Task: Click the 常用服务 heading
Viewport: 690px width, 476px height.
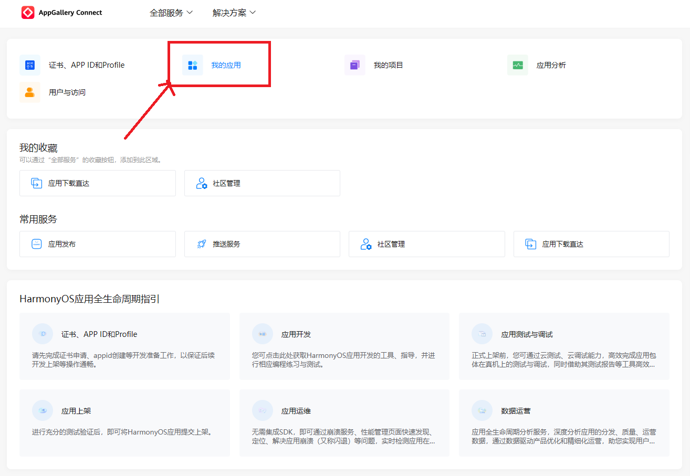Action: pos(38,219)
